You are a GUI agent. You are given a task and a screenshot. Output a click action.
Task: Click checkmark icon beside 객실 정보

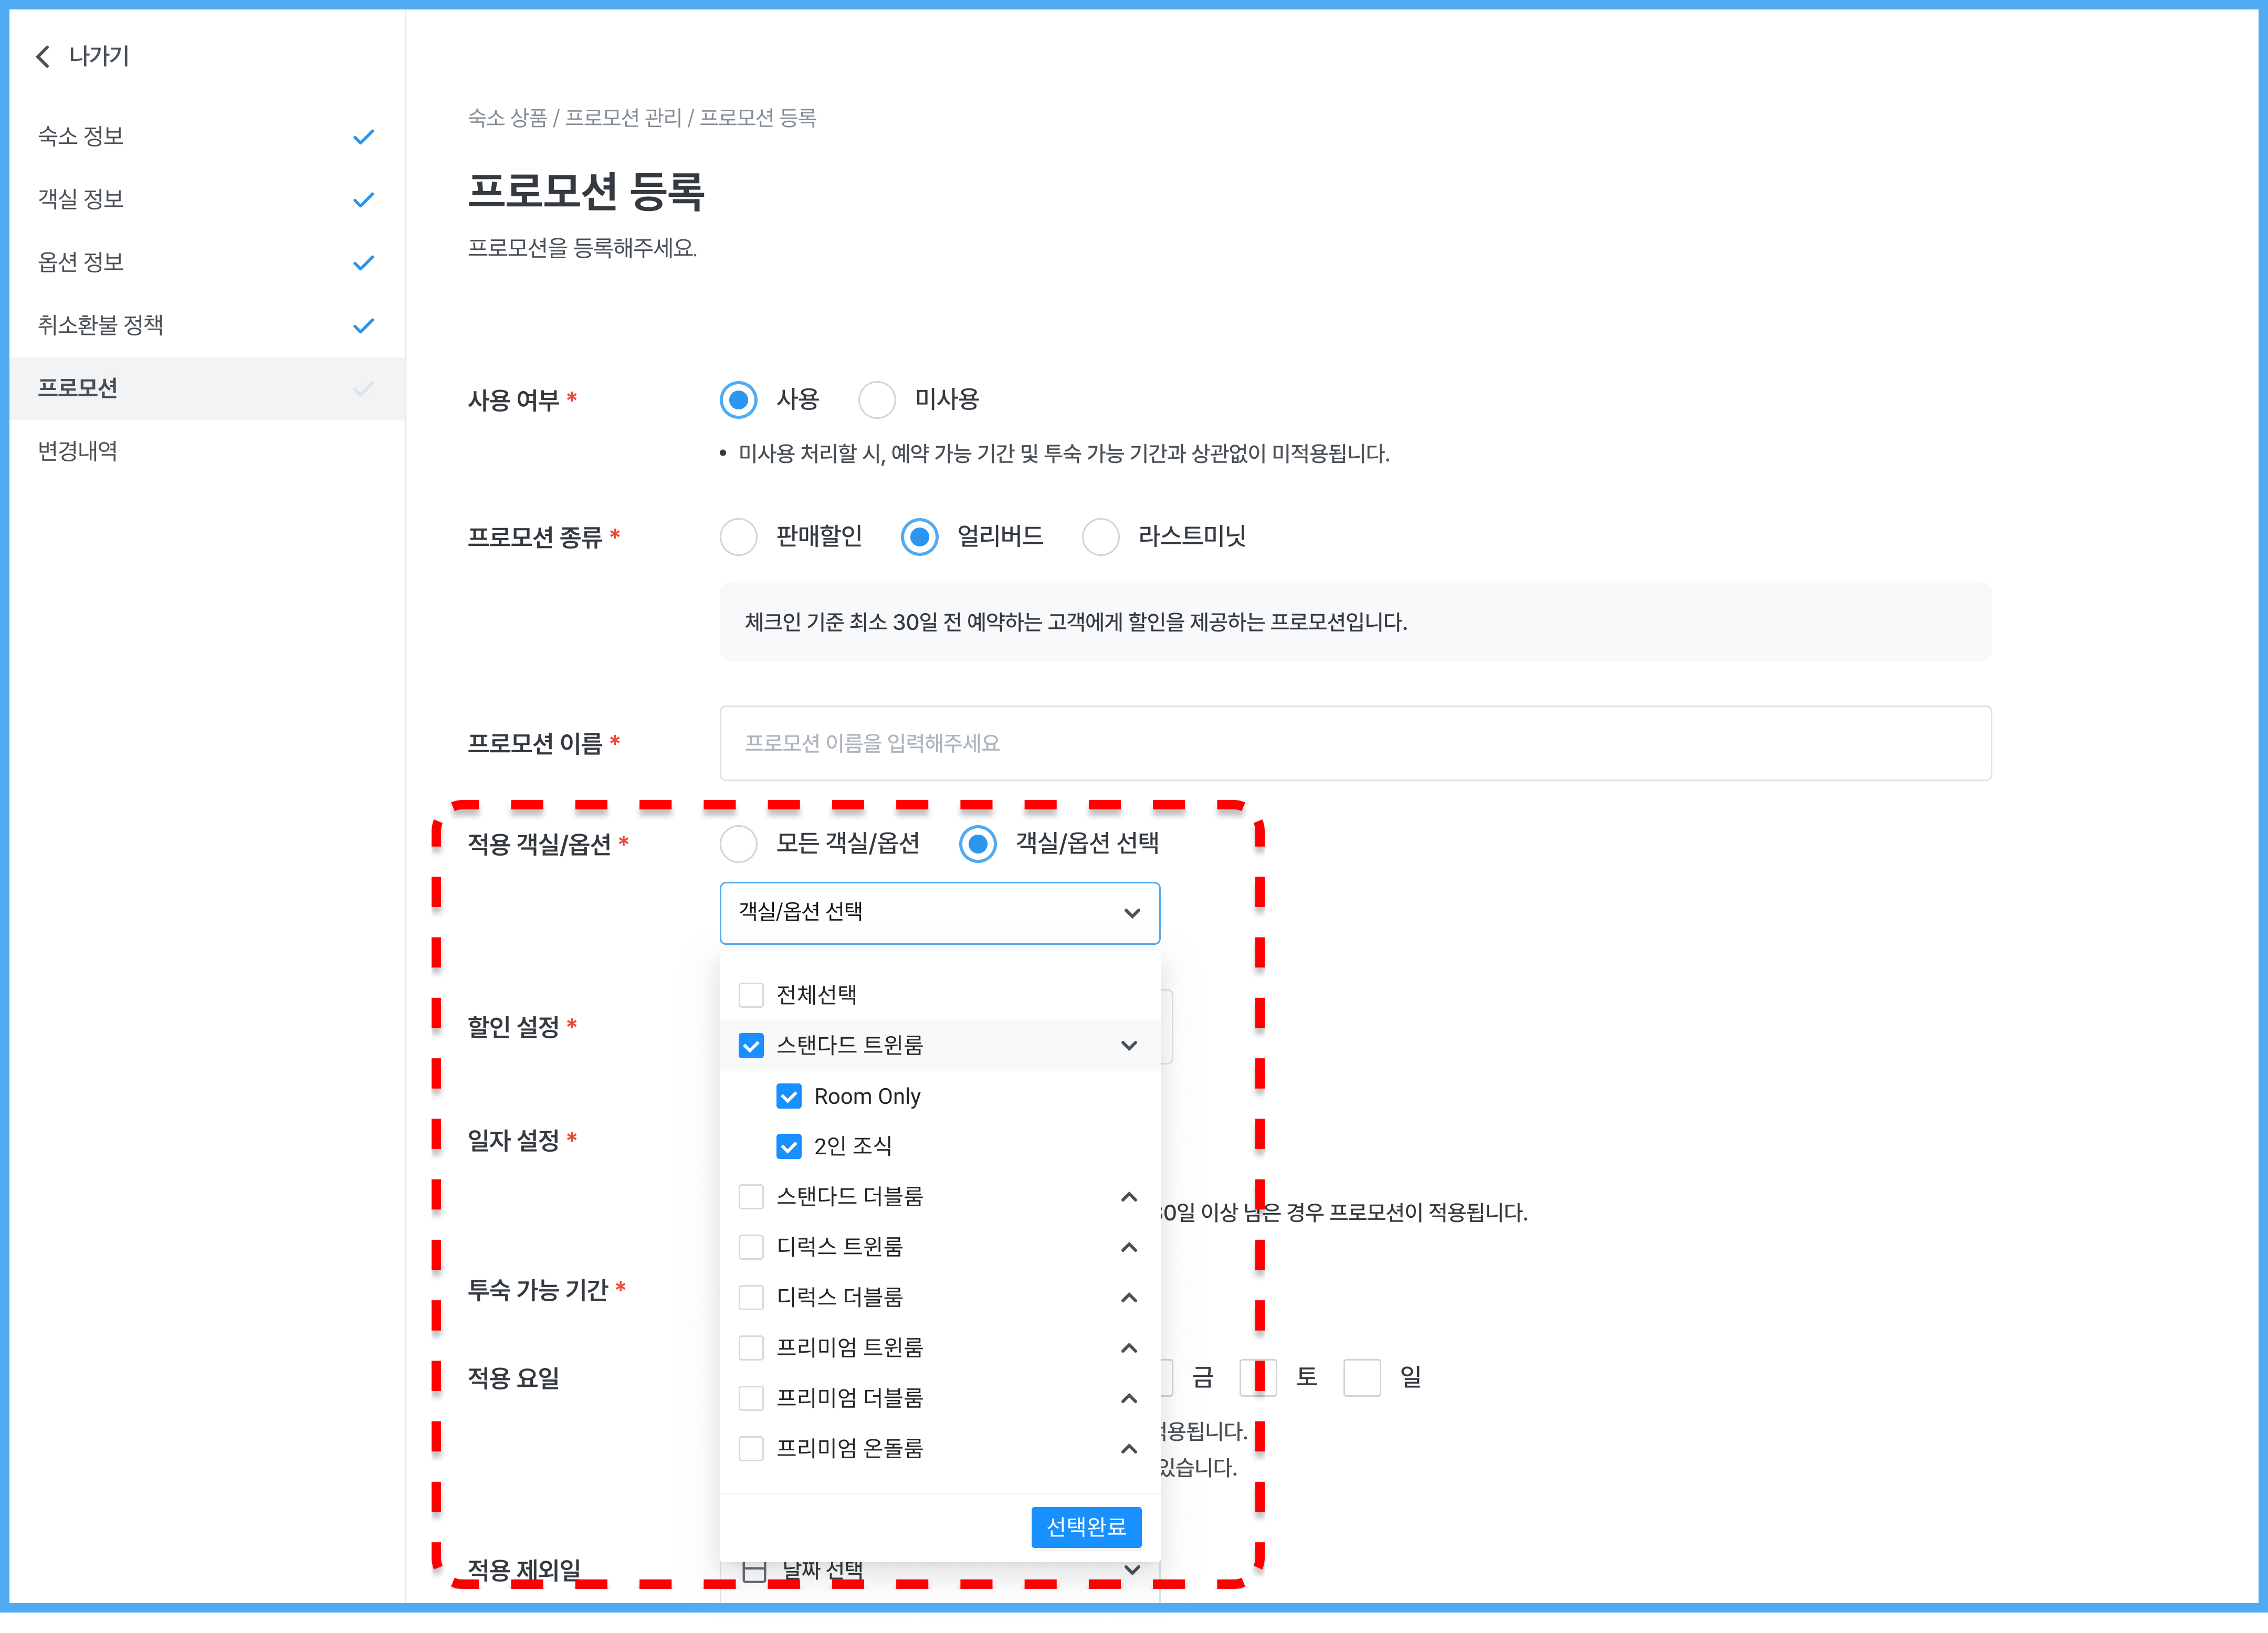click(364, 199)
